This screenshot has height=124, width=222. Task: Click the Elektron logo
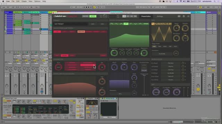click(60, 16)
